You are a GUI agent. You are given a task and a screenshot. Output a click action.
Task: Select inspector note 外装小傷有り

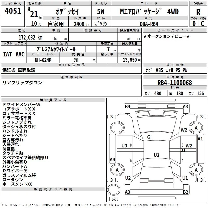click(15, 162)
